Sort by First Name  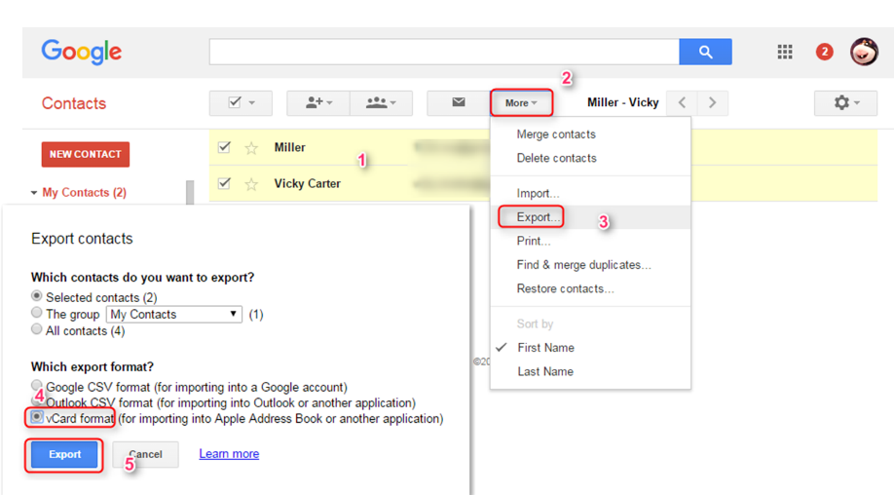(x=590, y=348)
